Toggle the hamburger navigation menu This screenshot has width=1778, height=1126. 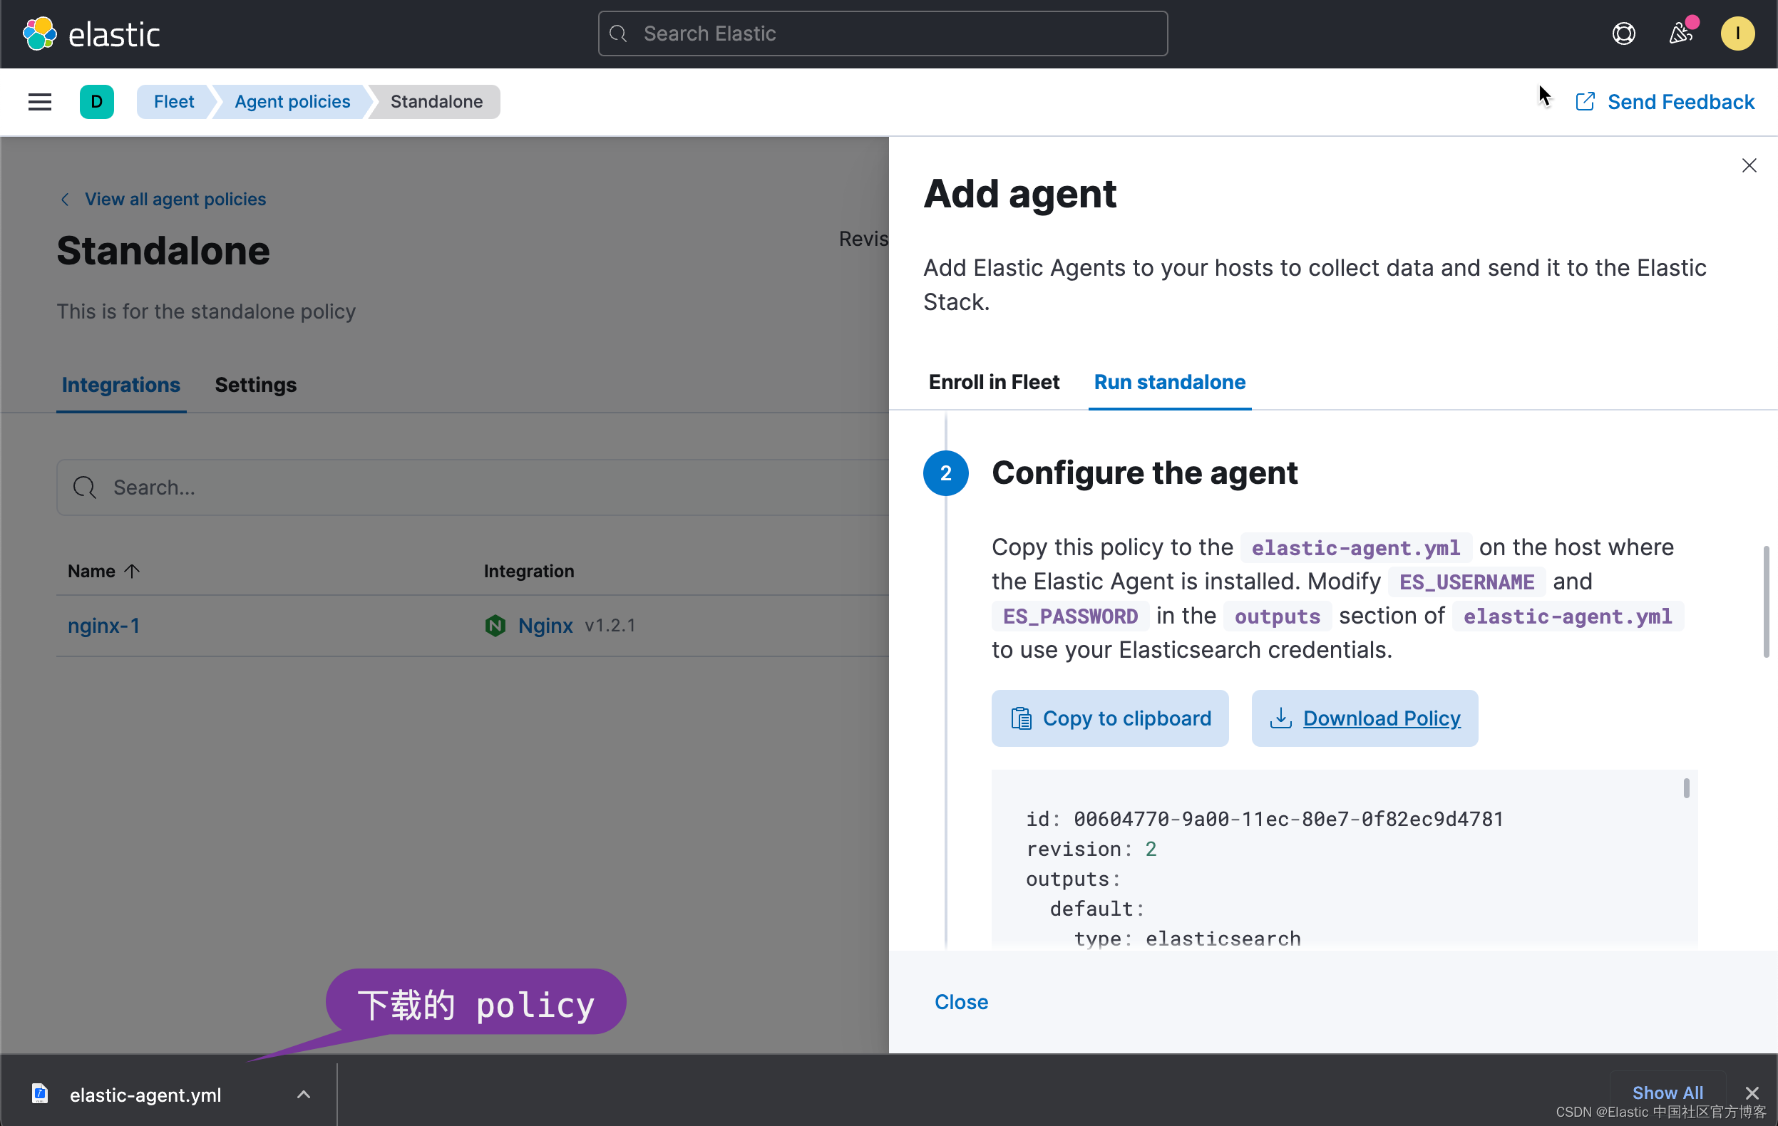click(40, 102)
